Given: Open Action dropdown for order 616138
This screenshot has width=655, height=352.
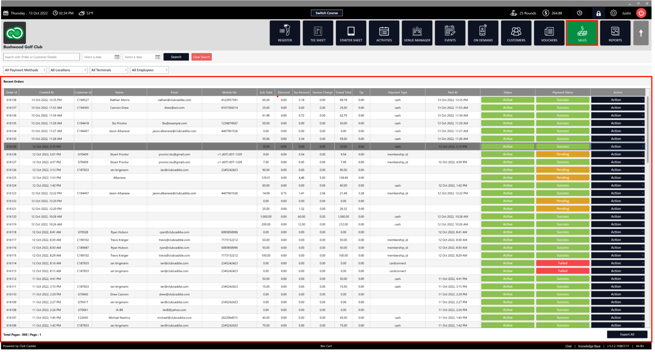Looking at the screenshot, I should [617, 100].
